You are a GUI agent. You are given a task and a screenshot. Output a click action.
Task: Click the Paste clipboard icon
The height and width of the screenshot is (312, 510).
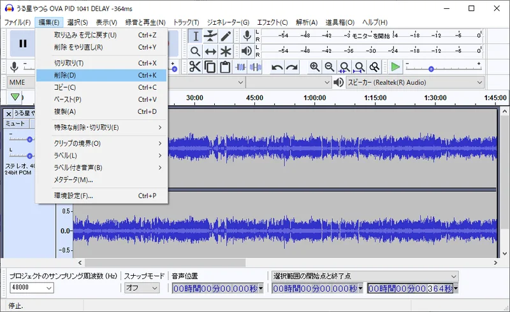225,67
